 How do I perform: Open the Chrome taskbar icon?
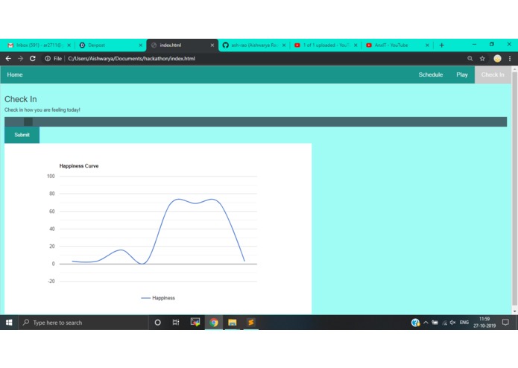click(x=214, y=323)
